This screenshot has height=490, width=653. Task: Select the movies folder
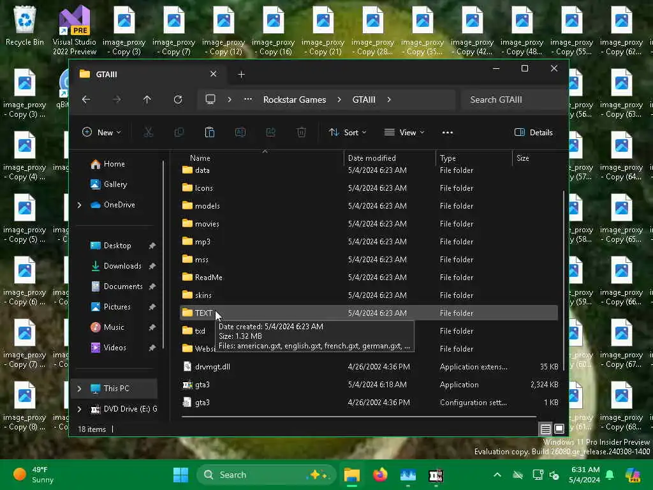click(x=369, y=224)
